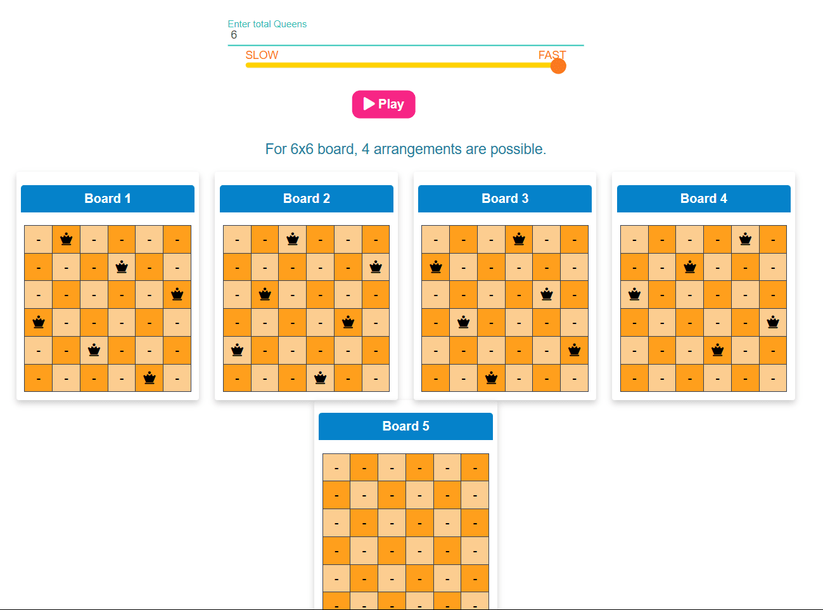Click the queen in Board 2's rightmost column
The image size is (823, 610).
pos(376,267)
